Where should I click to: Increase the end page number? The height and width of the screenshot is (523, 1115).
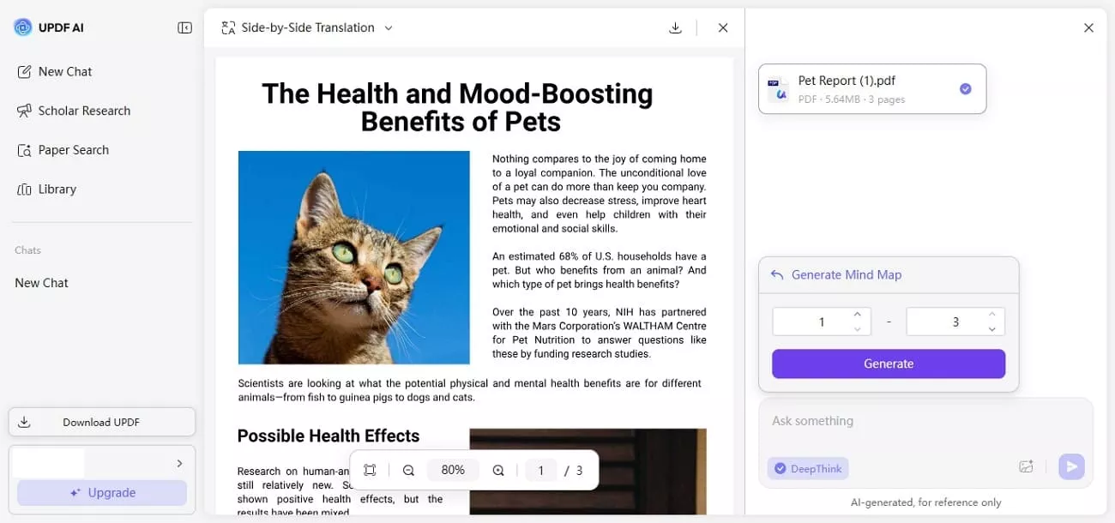point(991,314)
